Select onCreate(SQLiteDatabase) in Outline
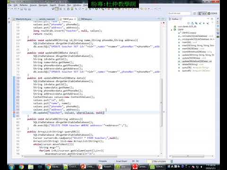 coord(195,36)
